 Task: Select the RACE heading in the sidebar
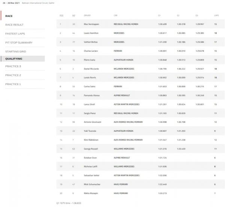[9, 16]
